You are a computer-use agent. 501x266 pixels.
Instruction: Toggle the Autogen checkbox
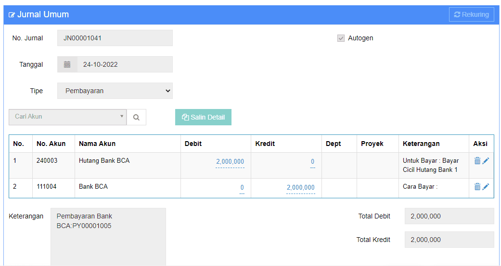click(x=341, y=38)
